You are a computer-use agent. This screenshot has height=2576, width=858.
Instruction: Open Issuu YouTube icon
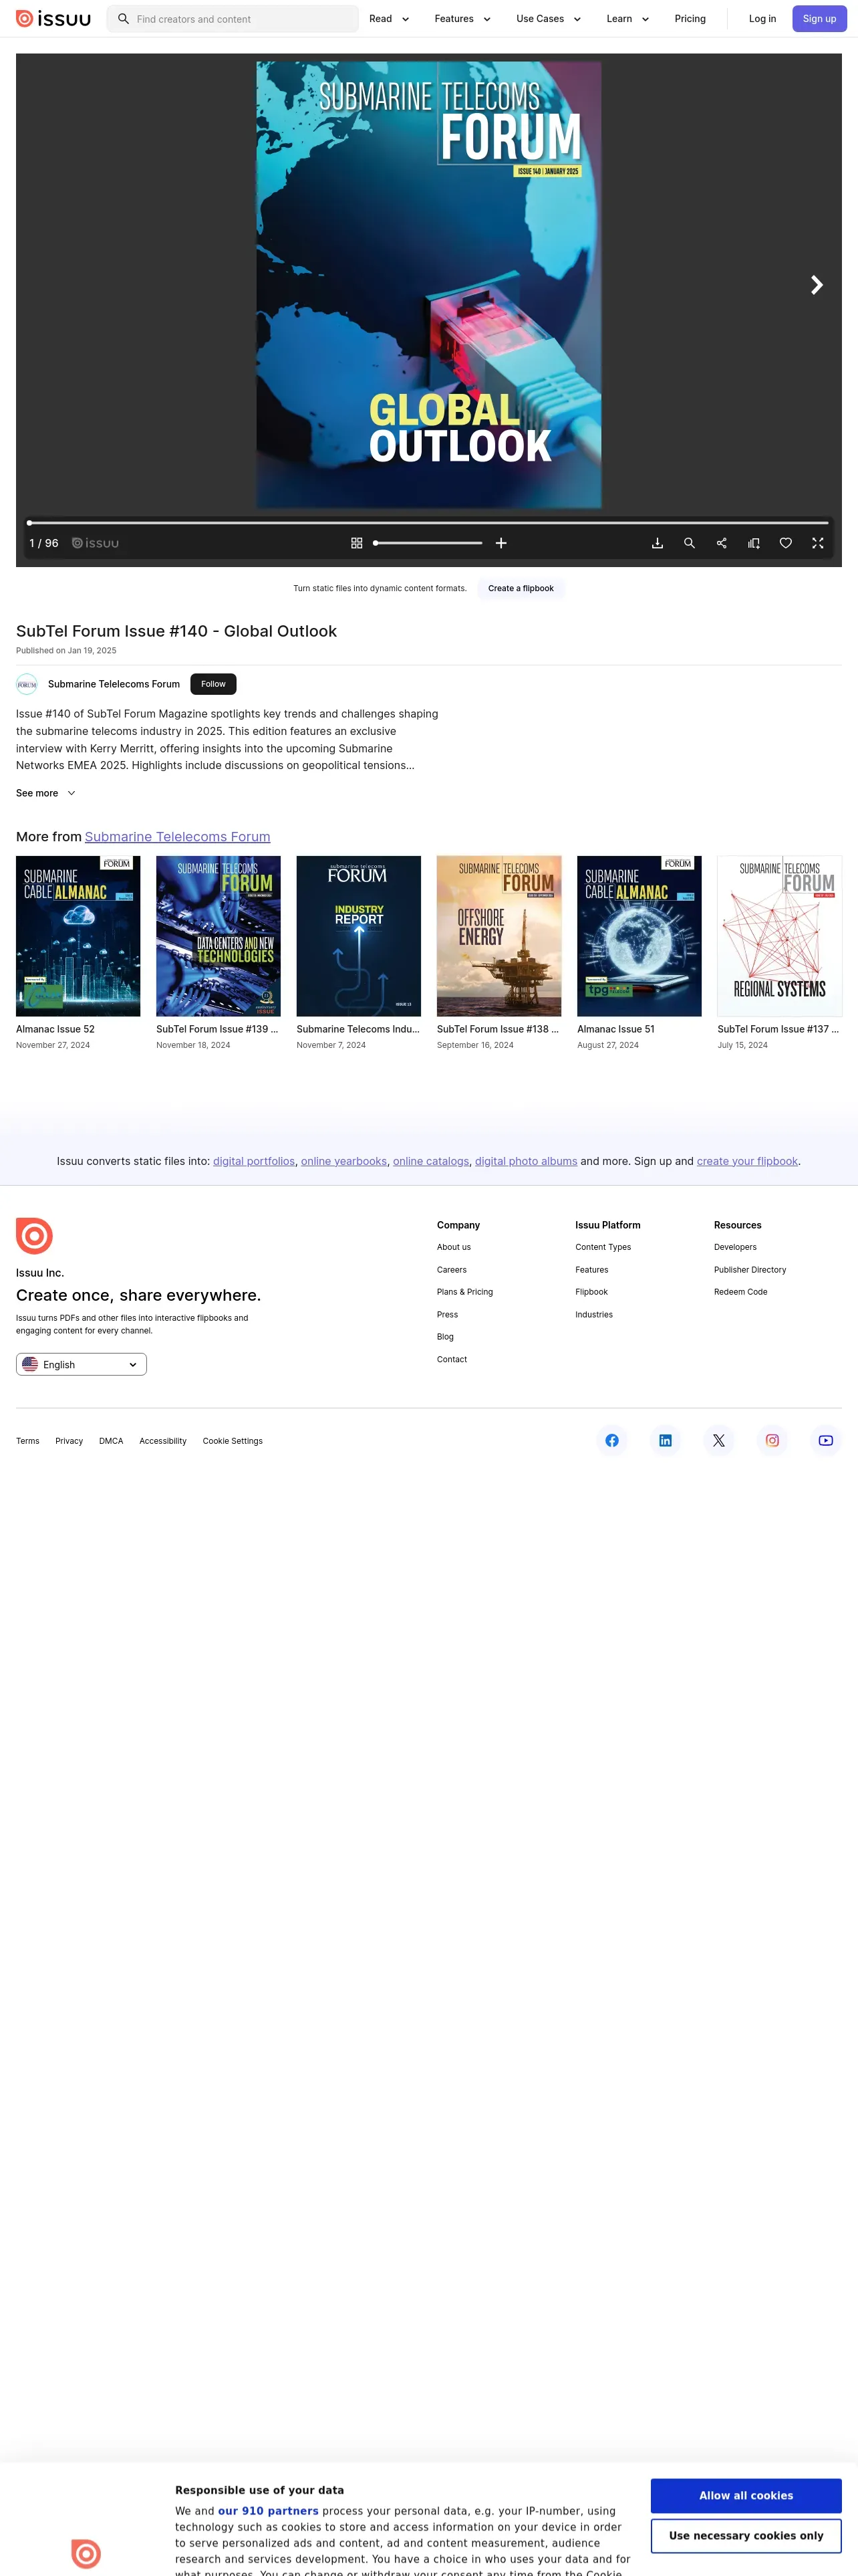pos(826,1440)
